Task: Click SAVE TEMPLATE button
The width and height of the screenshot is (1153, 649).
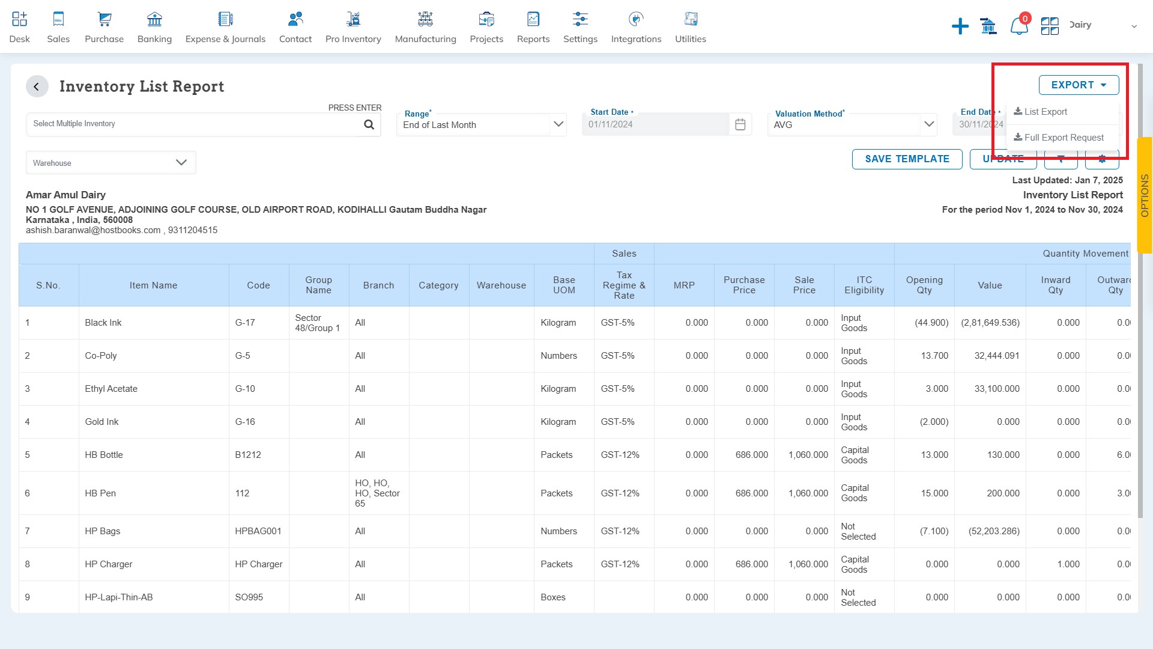Action: (907, 159)
